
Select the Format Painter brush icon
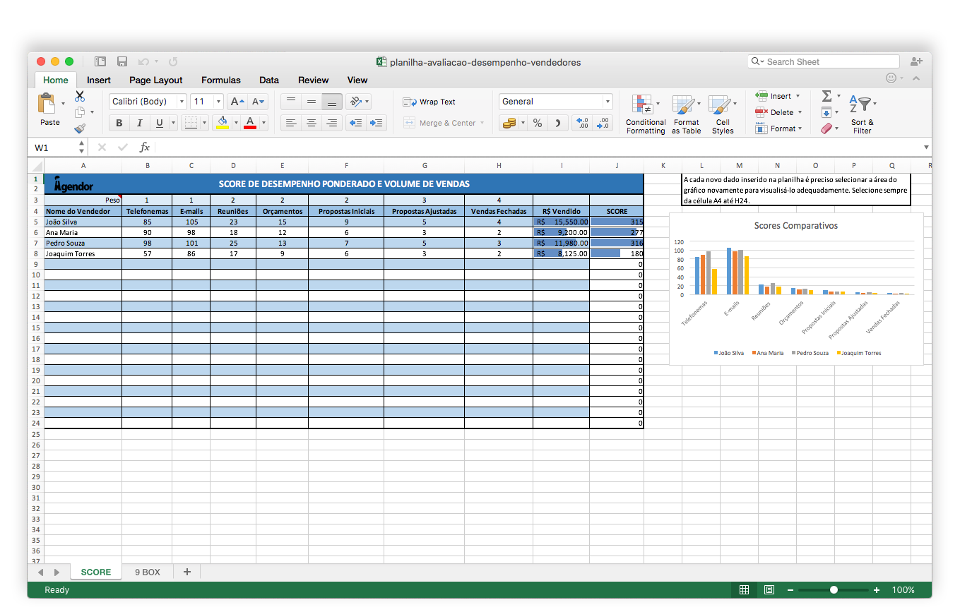click(79, 128)
